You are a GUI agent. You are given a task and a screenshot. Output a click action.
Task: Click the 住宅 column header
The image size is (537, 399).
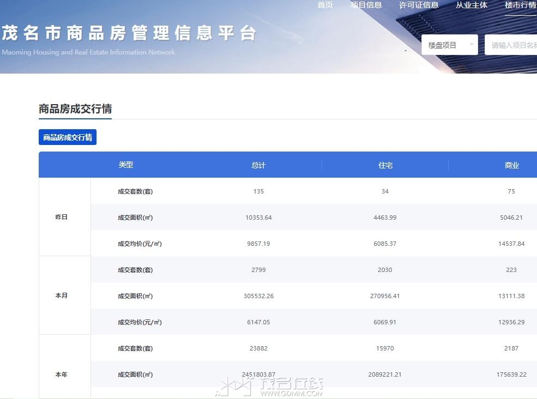tap(385, 165)
